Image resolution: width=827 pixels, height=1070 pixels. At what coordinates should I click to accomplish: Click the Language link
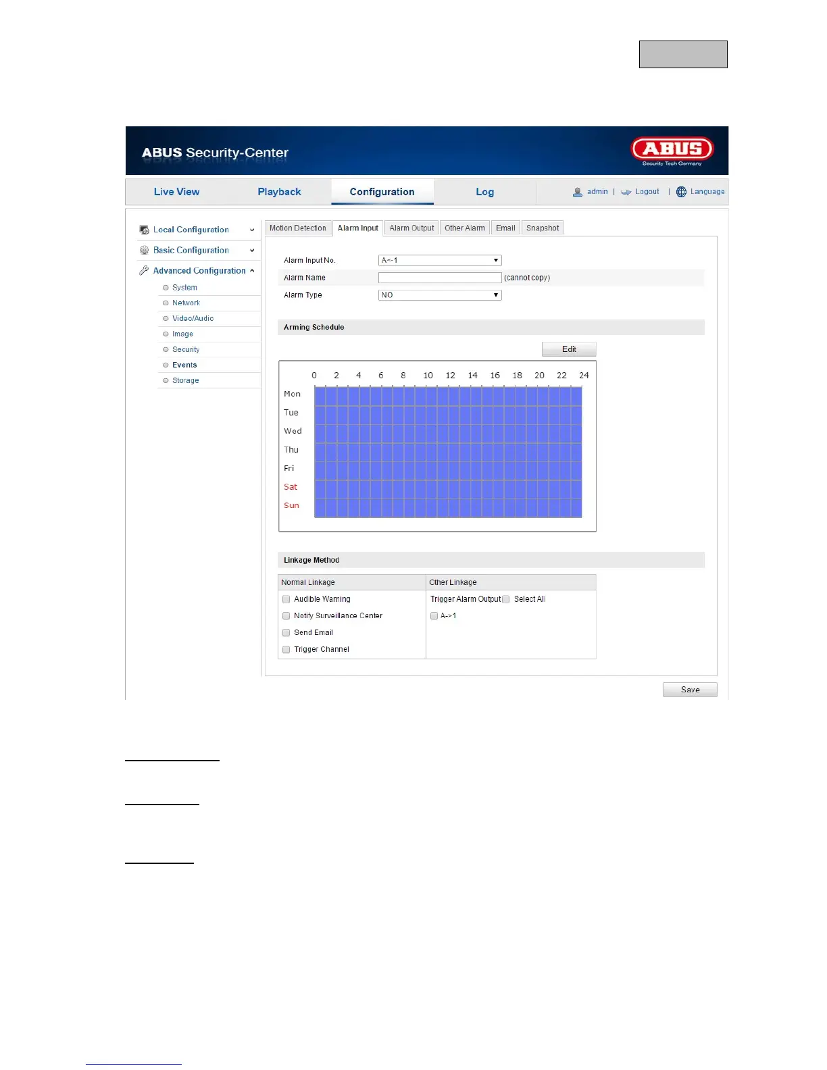[707, 192]
